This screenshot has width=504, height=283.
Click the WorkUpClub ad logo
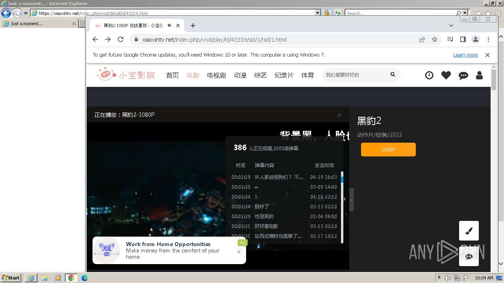(x=106, y=250)
